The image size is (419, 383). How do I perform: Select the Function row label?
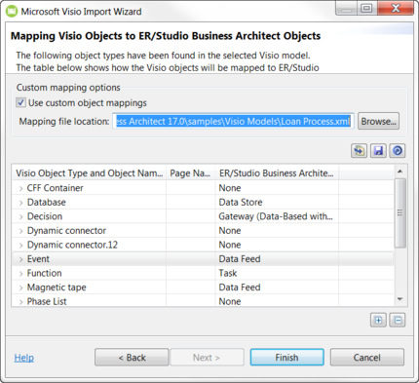click(44, 273)
